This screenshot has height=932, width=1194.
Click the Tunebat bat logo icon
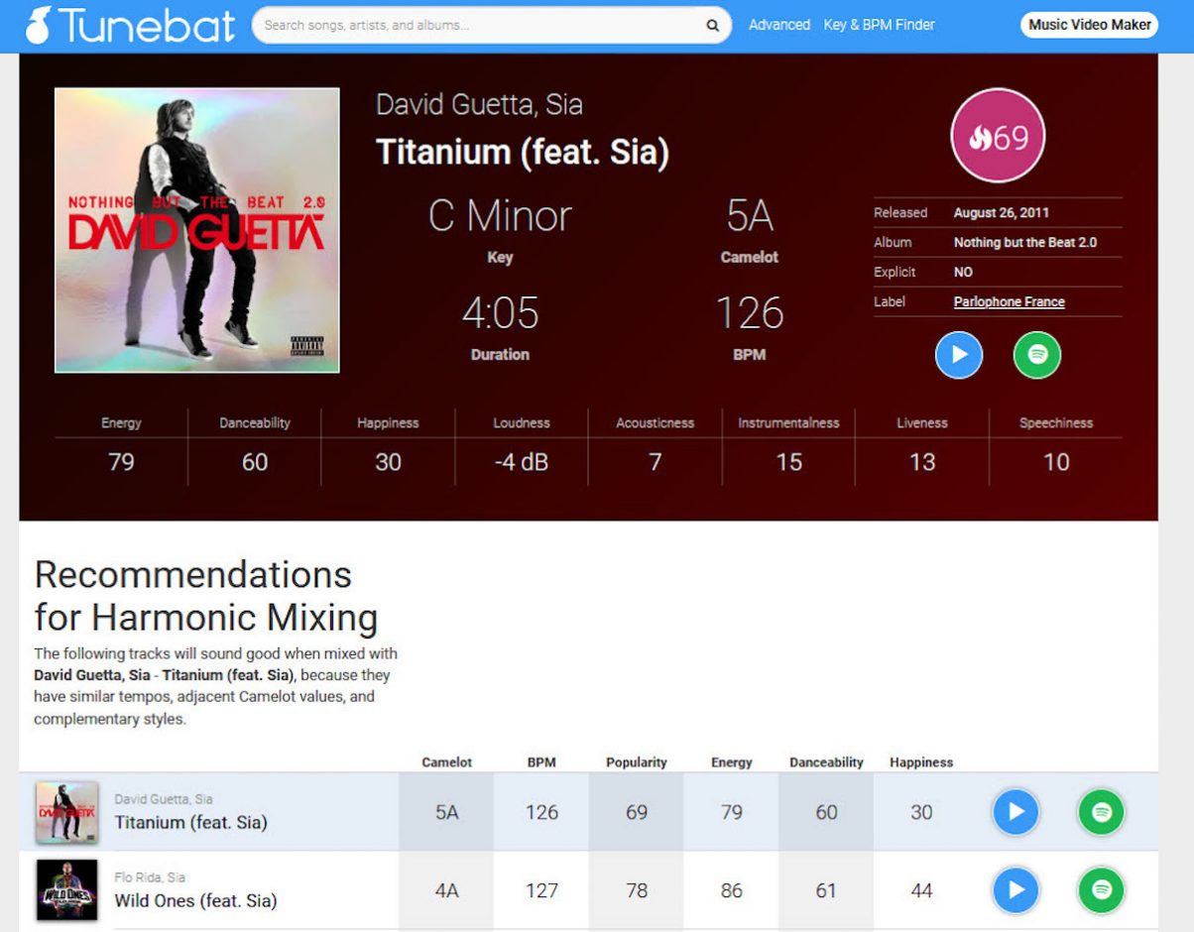40,24
